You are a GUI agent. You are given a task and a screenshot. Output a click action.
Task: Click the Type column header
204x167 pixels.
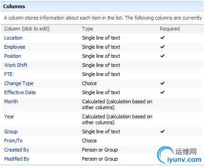click(87, 29)
